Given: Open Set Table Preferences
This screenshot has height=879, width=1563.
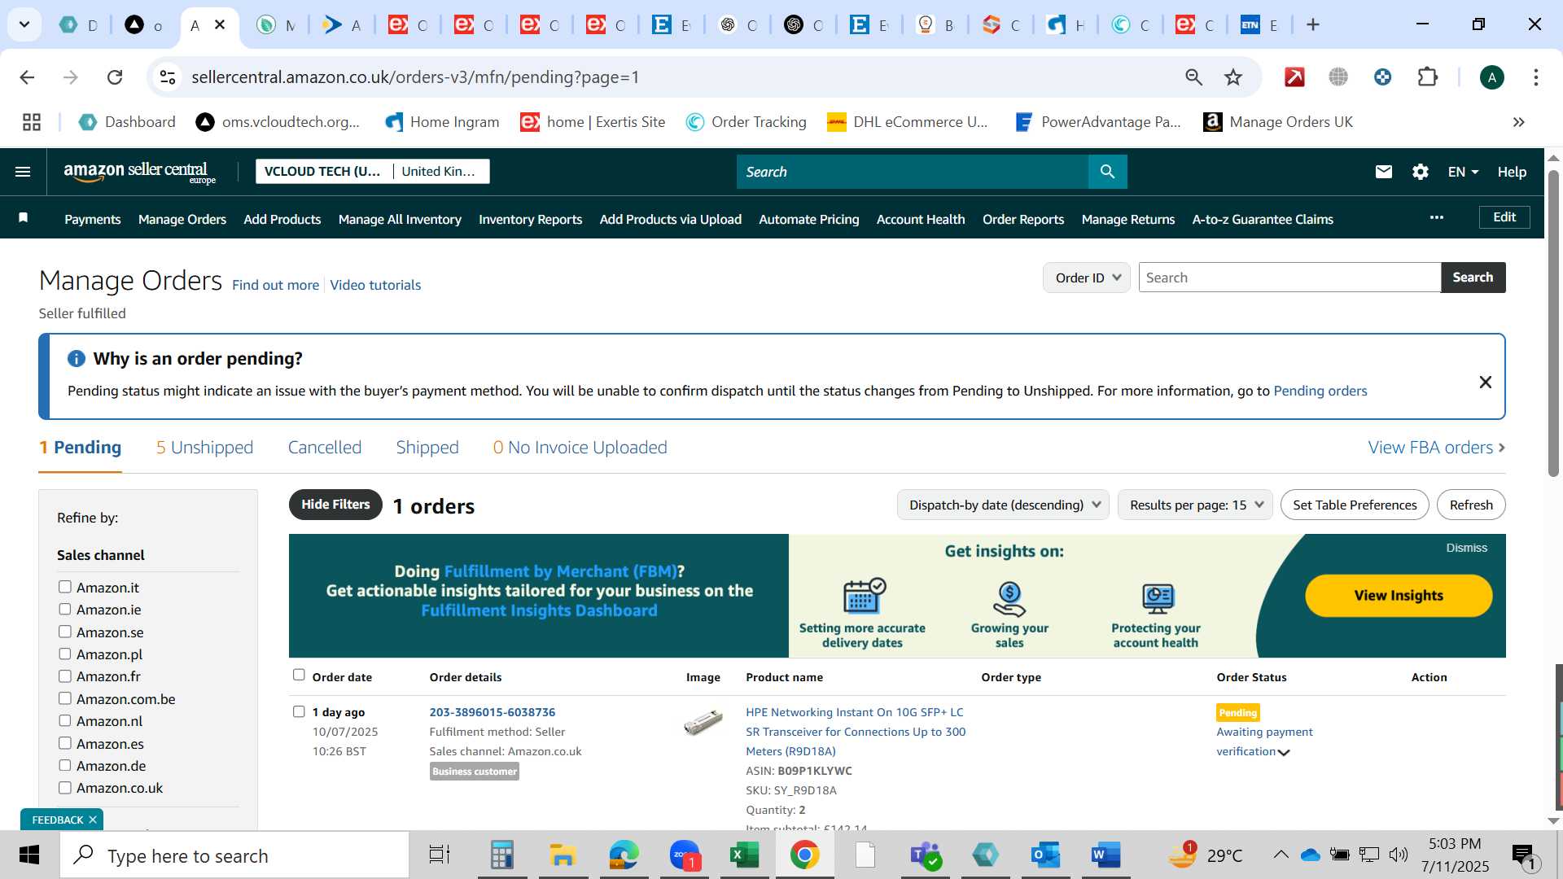Looking at the screenshot, I should pyautogui.click(x=1355, y=505).
